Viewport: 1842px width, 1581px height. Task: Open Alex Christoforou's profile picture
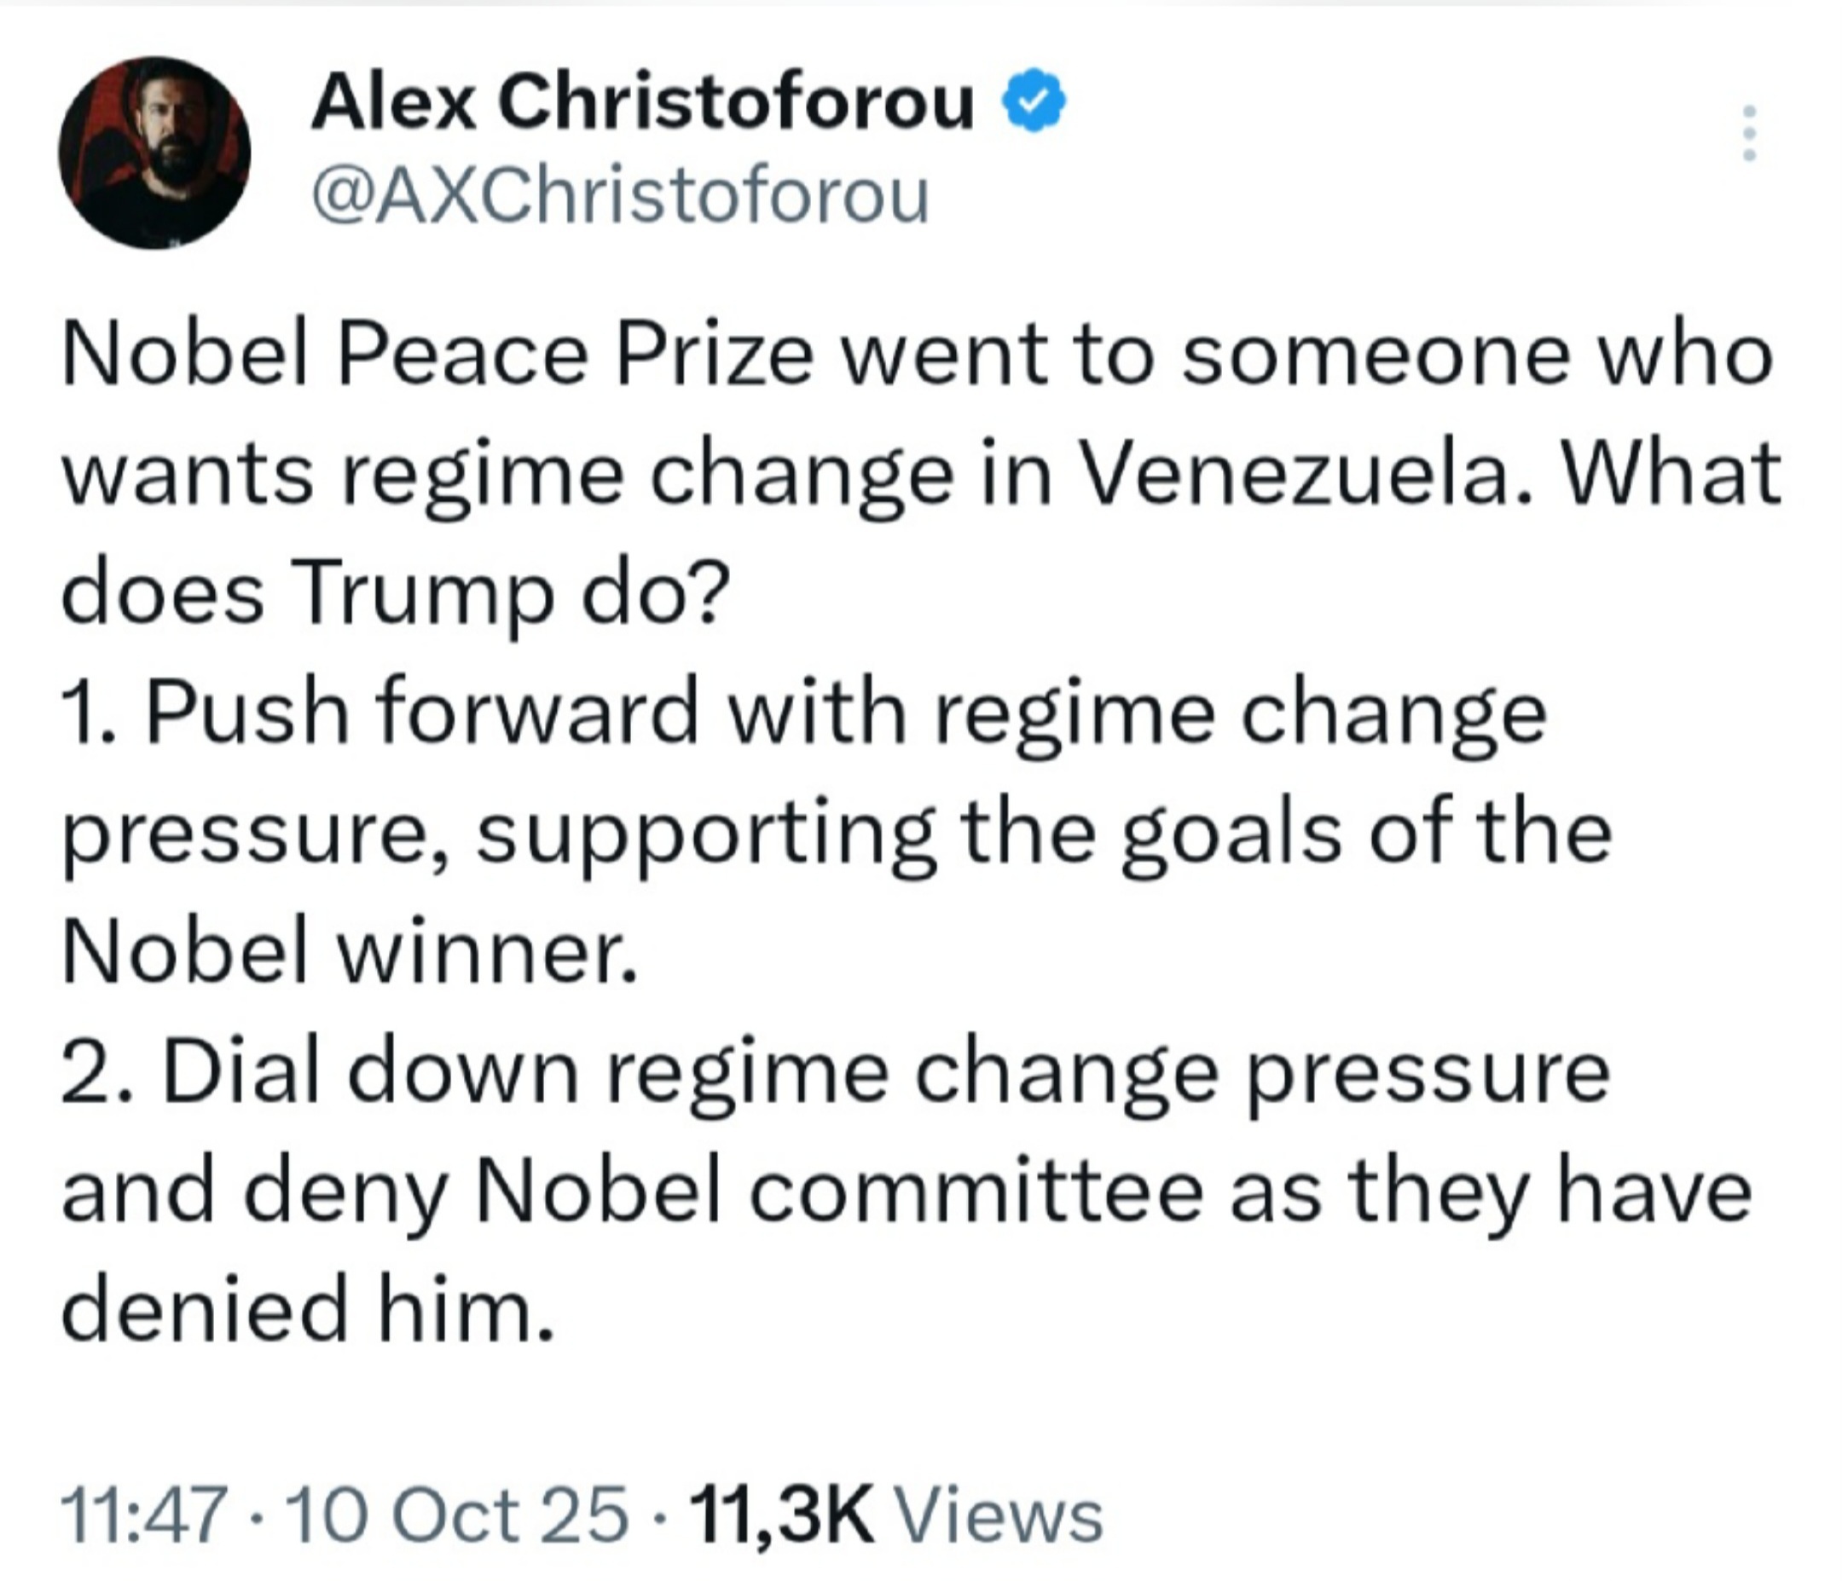(x=154, y=153)
